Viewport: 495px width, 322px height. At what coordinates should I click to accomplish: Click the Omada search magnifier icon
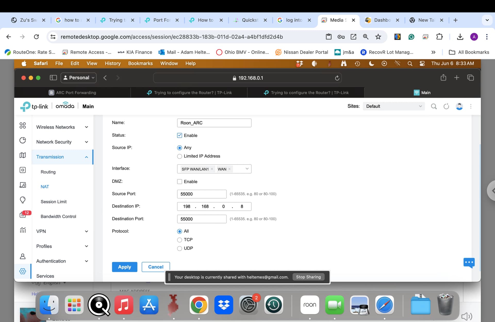pyautogui.click(x=434, y=106)
